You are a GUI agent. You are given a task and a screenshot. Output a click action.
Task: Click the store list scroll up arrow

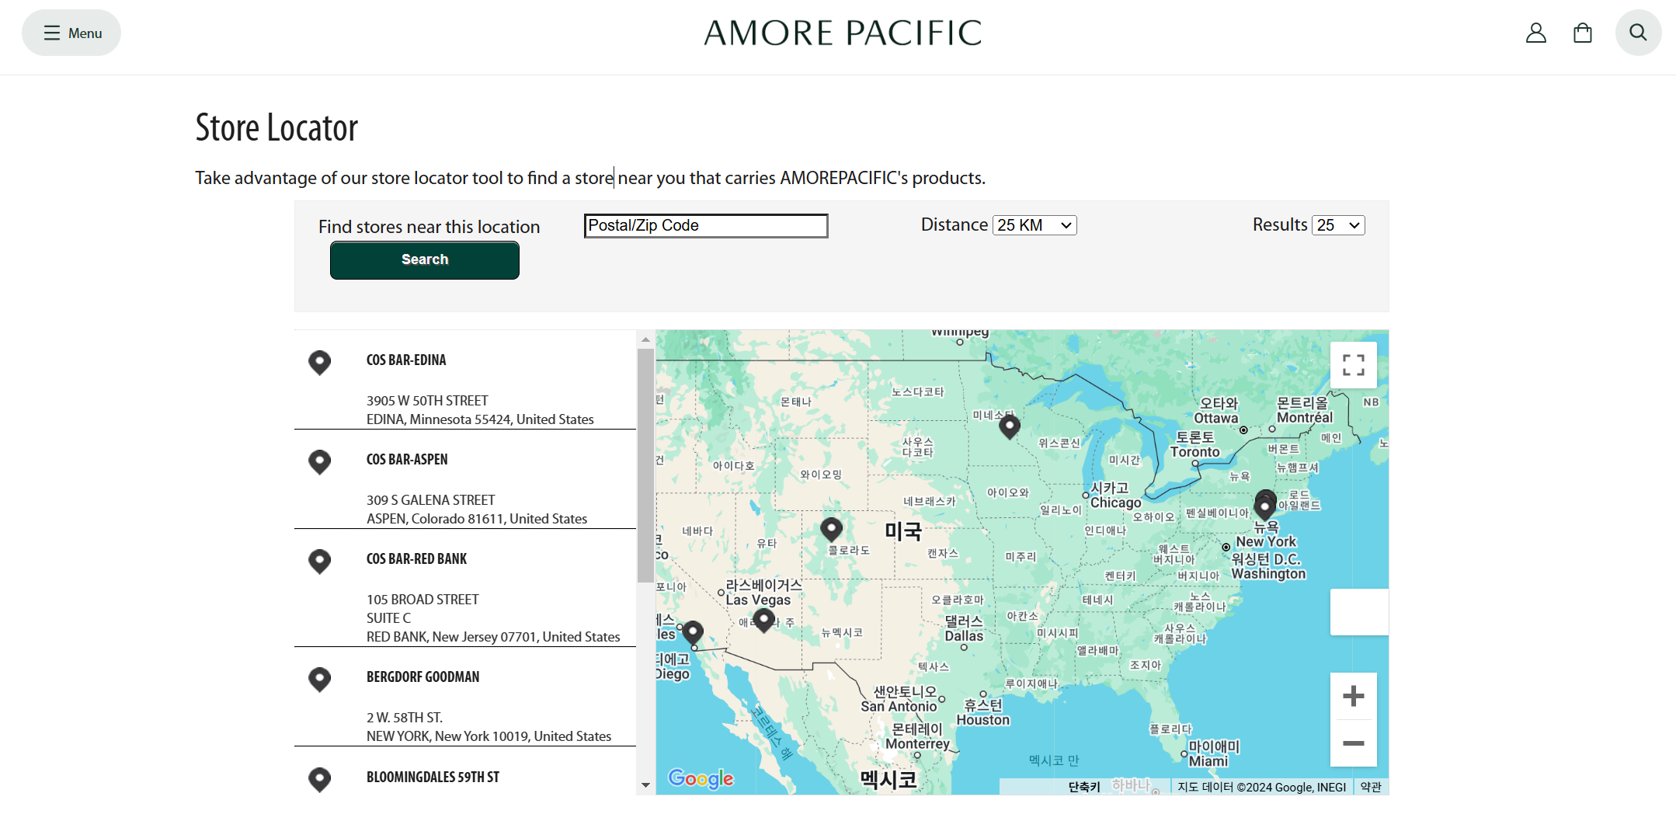[x=645, y=339]
